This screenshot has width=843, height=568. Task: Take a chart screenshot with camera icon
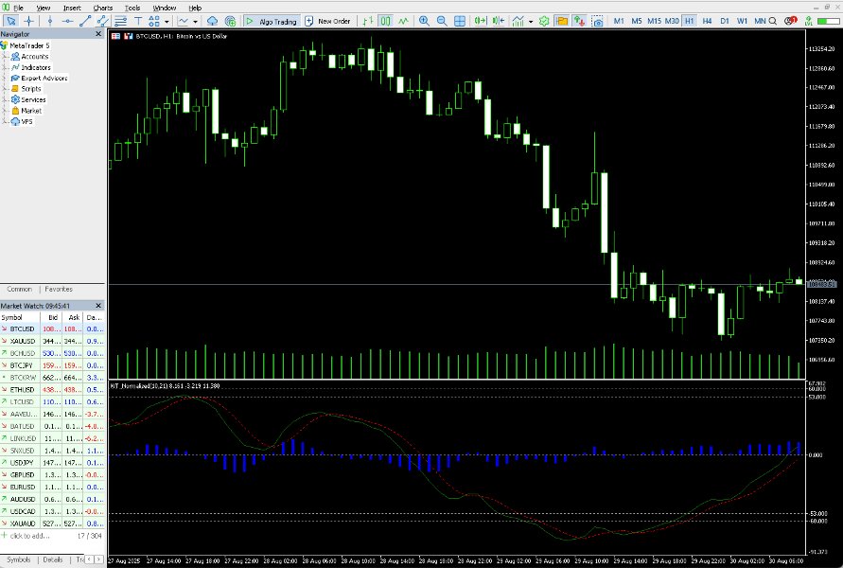pyautogui.click(x=597, y=21)
